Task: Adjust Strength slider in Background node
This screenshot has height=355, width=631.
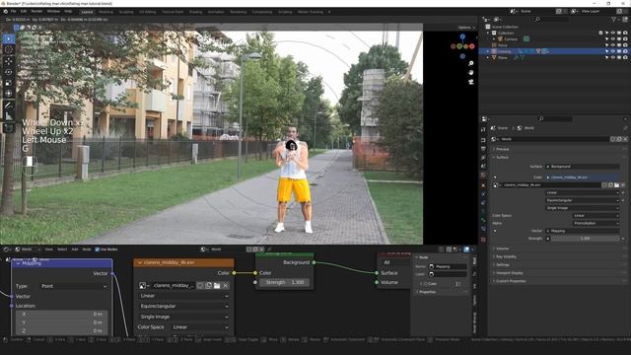Action: [x=284, y=283]
